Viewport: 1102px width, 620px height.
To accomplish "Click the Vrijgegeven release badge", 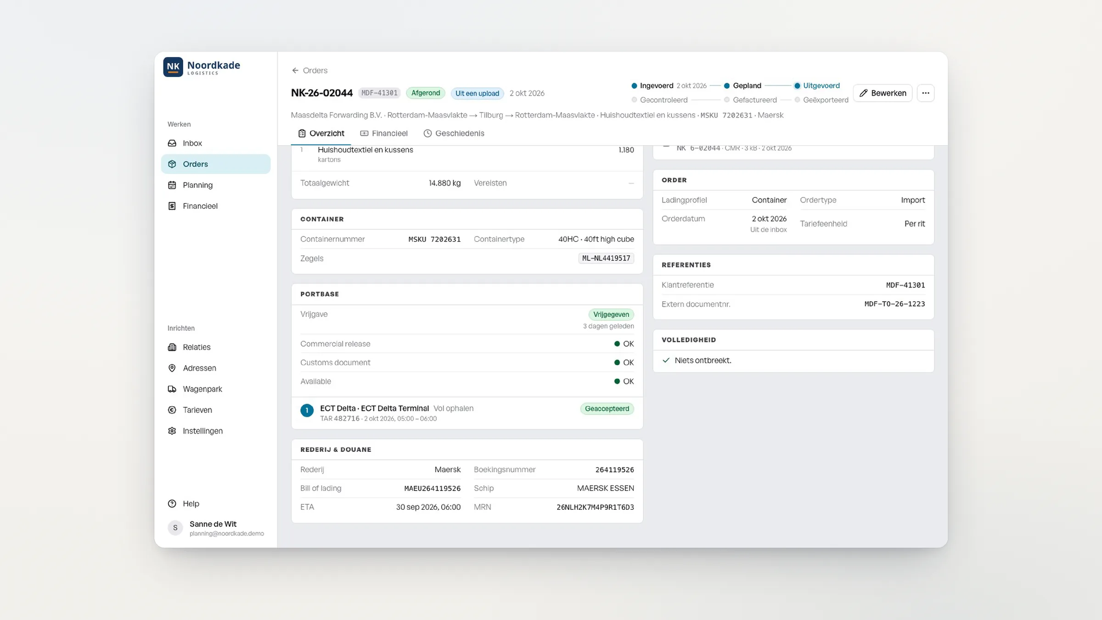I will click(x=611, y=315).
